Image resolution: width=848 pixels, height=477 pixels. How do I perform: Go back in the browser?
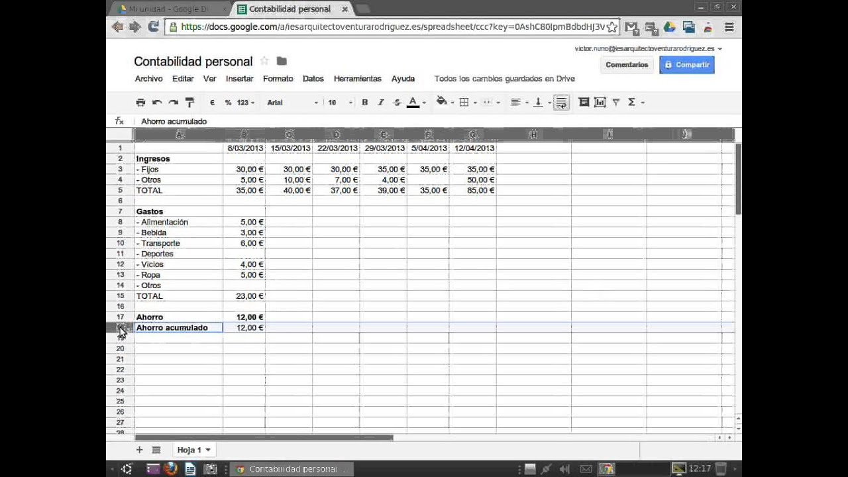(x=118, y=27)
